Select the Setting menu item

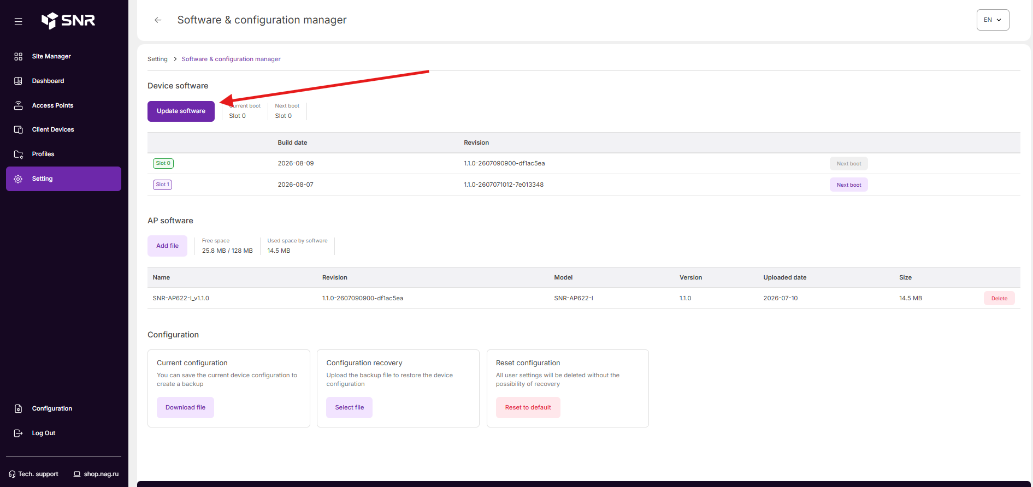[63, 179]
